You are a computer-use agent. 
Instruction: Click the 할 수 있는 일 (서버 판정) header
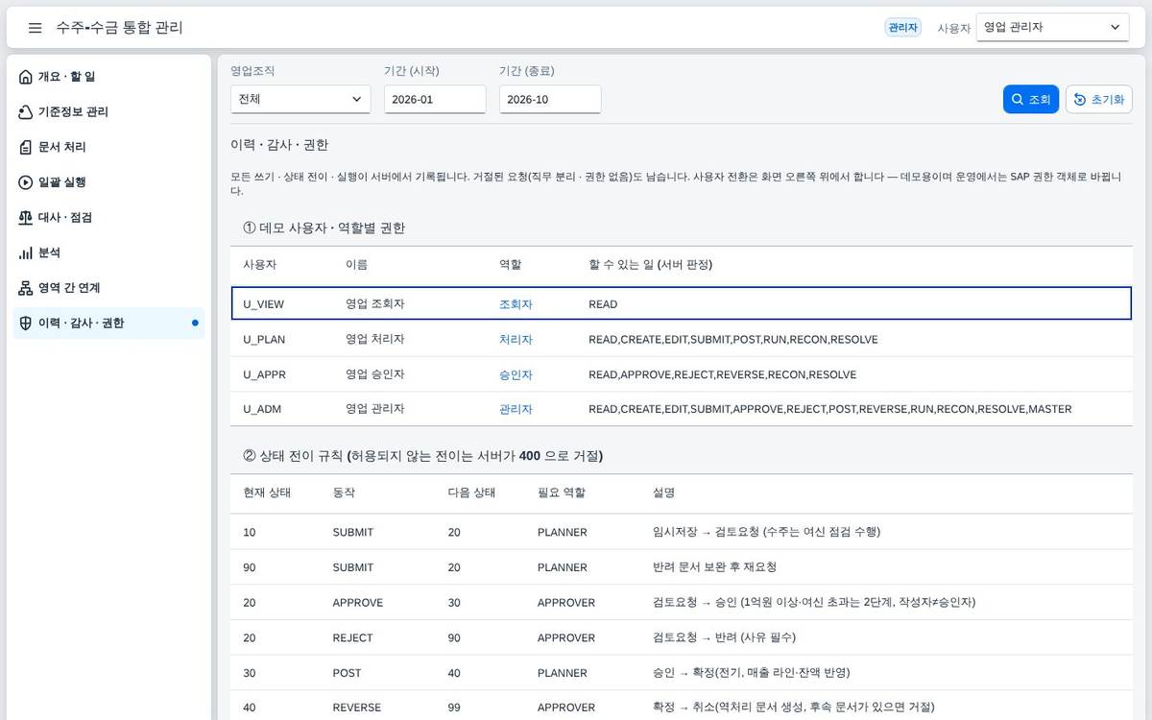coord(651,264)
